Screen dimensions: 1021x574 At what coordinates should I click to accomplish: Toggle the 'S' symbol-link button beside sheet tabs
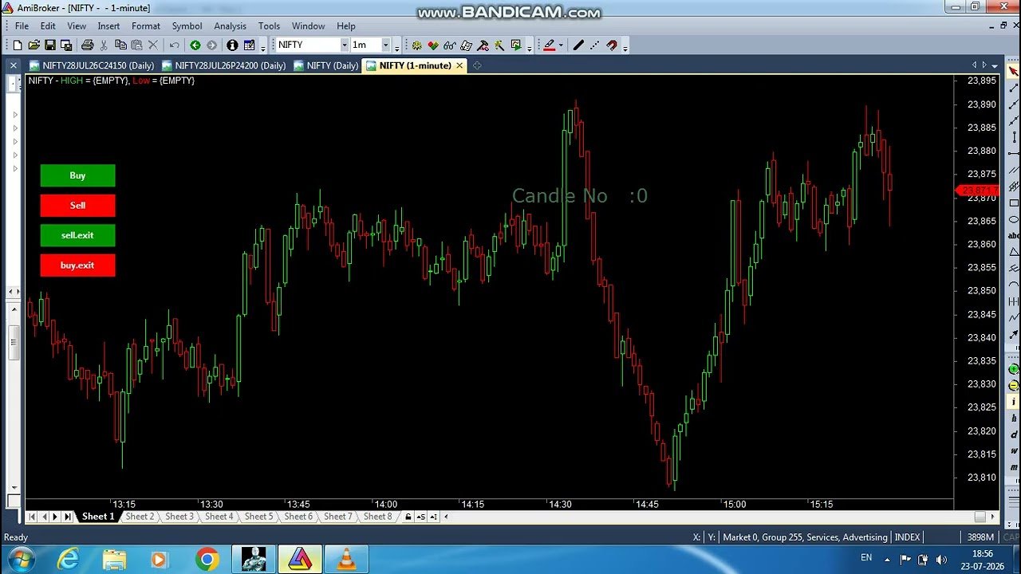click(421, 517)
